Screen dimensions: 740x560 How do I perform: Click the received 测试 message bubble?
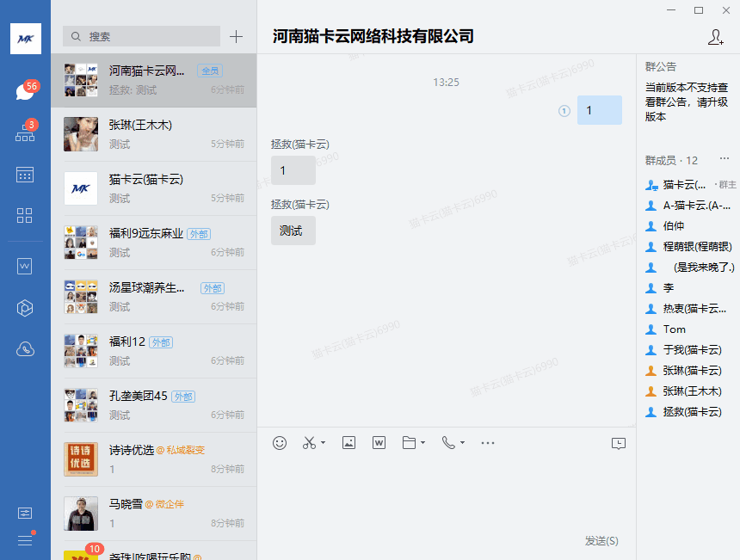pos(293,231)
